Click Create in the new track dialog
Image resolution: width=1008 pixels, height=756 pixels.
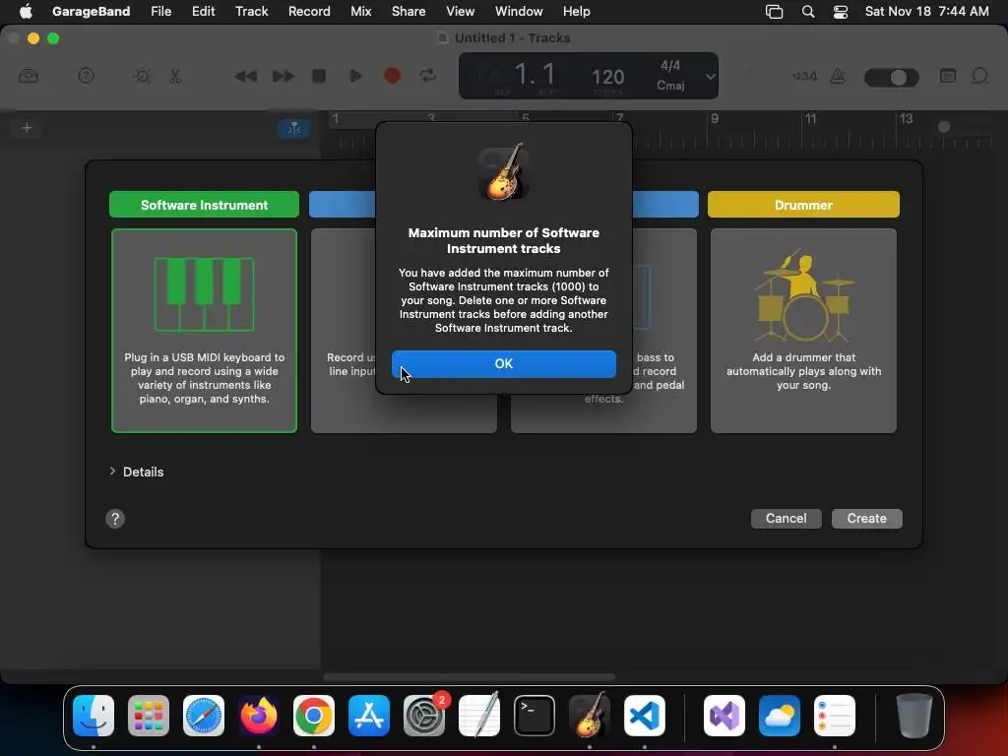coord(866,519)
